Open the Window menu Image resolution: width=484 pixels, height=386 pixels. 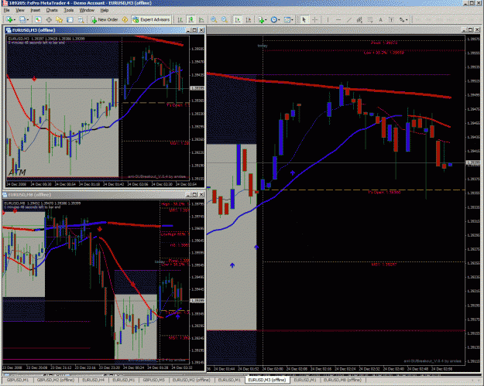[87, 10]
